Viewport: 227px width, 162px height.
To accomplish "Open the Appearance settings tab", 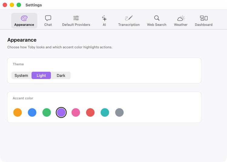I will pyautogui.click(x=24, y=21).
